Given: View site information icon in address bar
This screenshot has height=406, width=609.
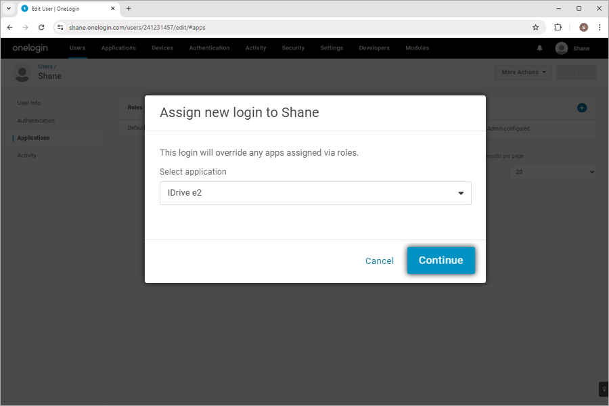Looking at the screenshot, I should point(60,27).
